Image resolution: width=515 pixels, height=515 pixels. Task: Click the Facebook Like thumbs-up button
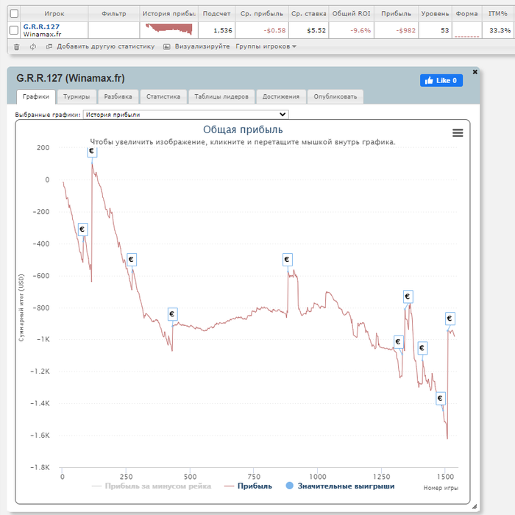coord(441,80)
